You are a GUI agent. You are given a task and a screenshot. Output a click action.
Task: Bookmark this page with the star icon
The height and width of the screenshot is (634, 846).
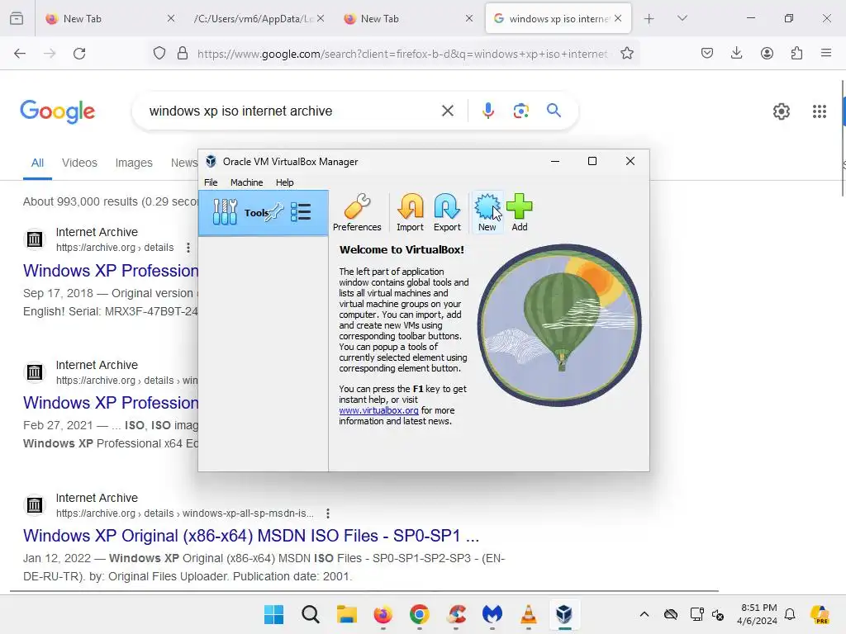pos(626,54)
